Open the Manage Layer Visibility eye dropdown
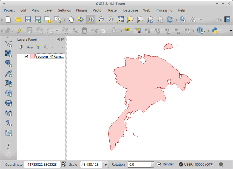This screenshot has height=169, width=233. [x=29, y=47]
